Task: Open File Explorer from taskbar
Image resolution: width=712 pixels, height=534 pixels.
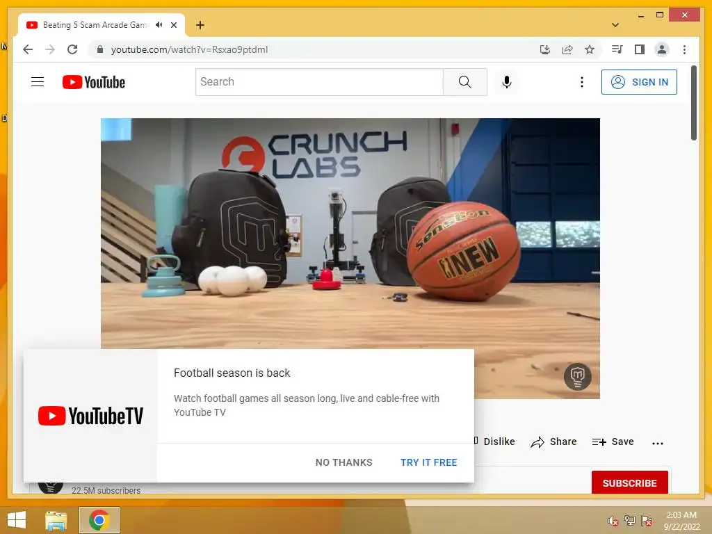Action: 56,520
